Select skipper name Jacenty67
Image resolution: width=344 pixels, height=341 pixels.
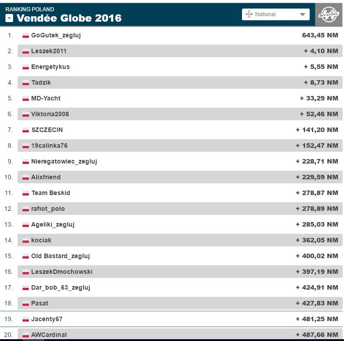click(x=47, y=319)
